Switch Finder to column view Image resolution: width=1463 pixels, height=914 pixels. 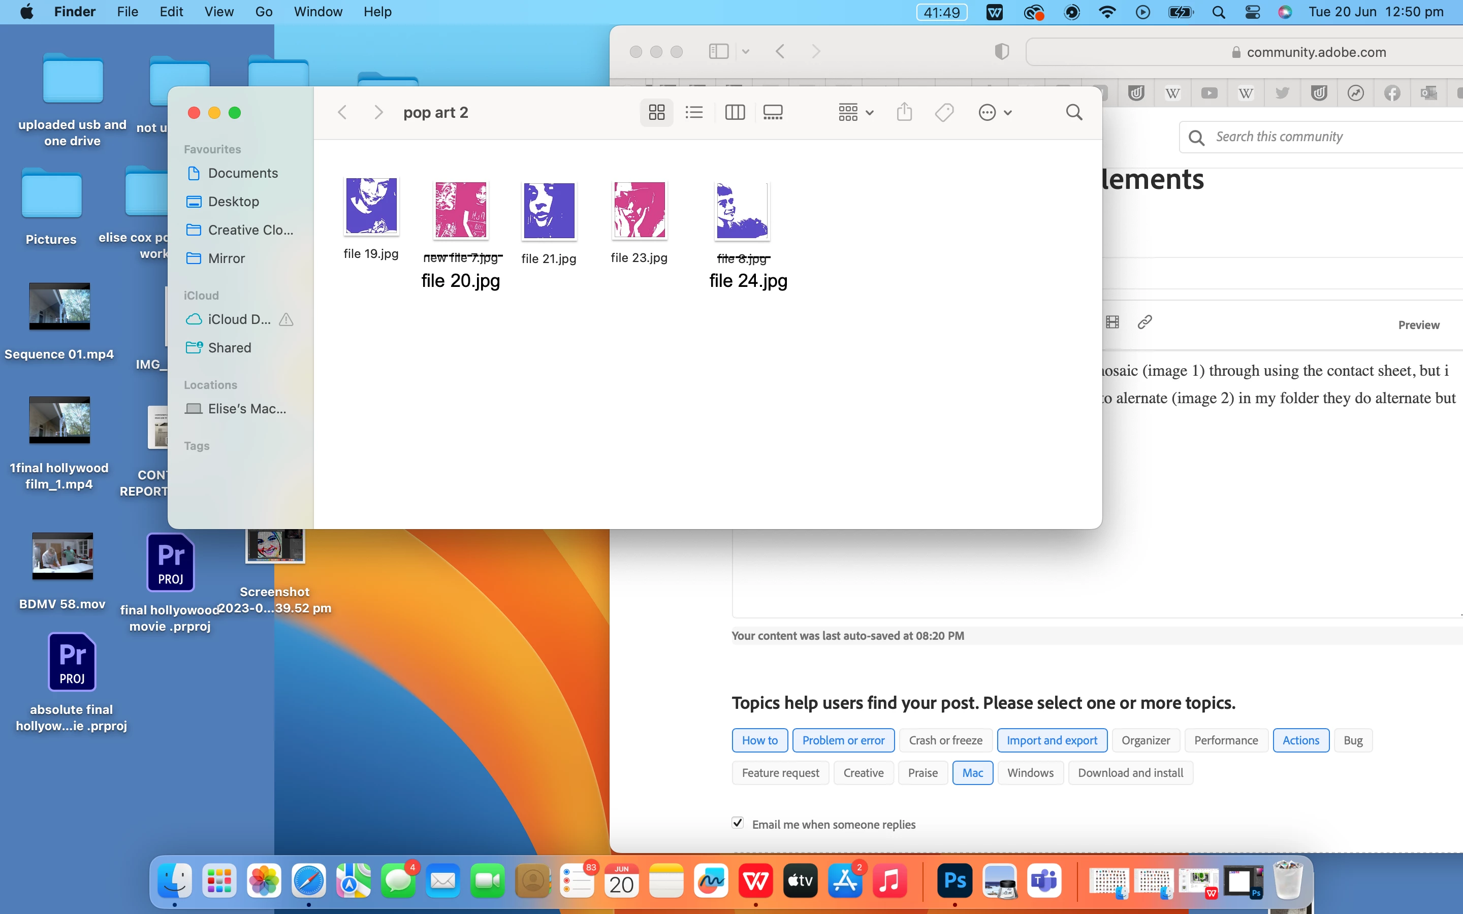[x=735, y=112]
